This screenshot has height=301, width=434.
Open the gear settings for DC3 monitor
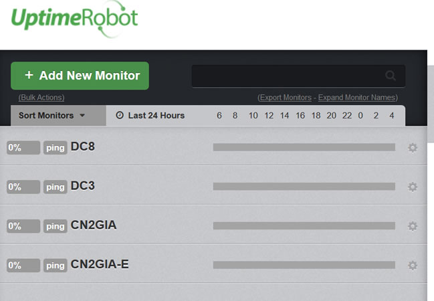tap(412, 187)
